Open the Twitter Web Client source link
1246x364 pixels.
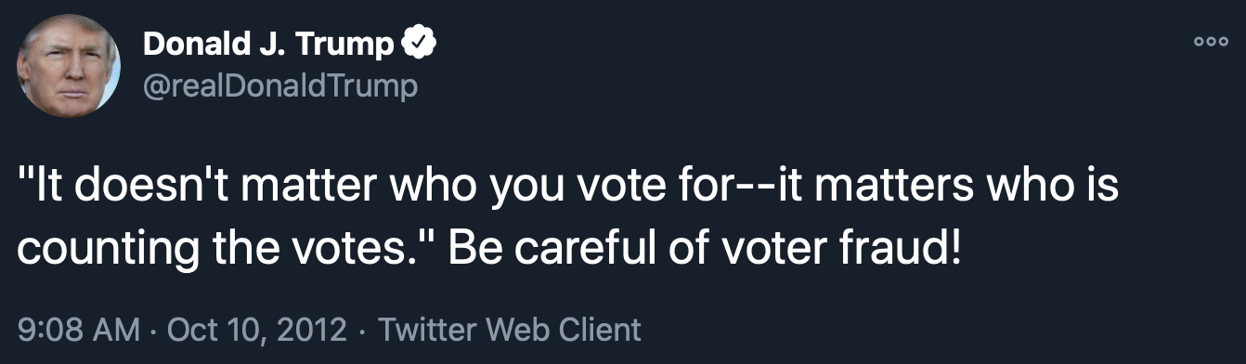(510, 329)
